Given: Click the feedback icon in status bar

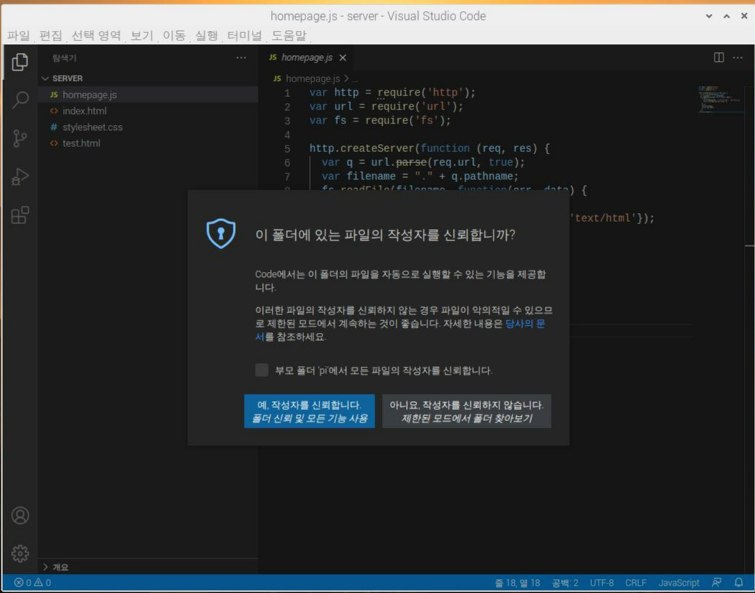Looking at the screenshot, I should pyautogui.click(x=717, y=583).
